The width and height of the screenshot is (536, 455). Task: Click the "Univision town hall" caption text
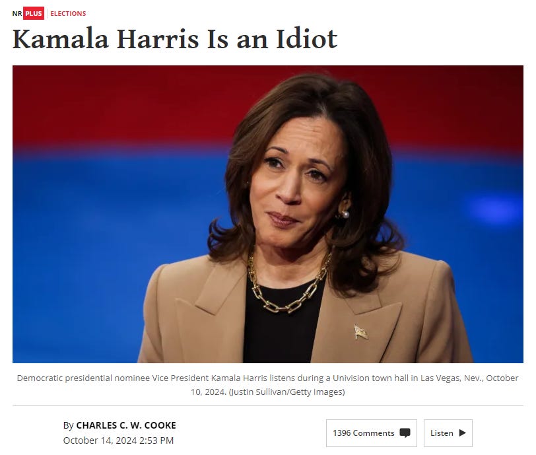[370, 378]
